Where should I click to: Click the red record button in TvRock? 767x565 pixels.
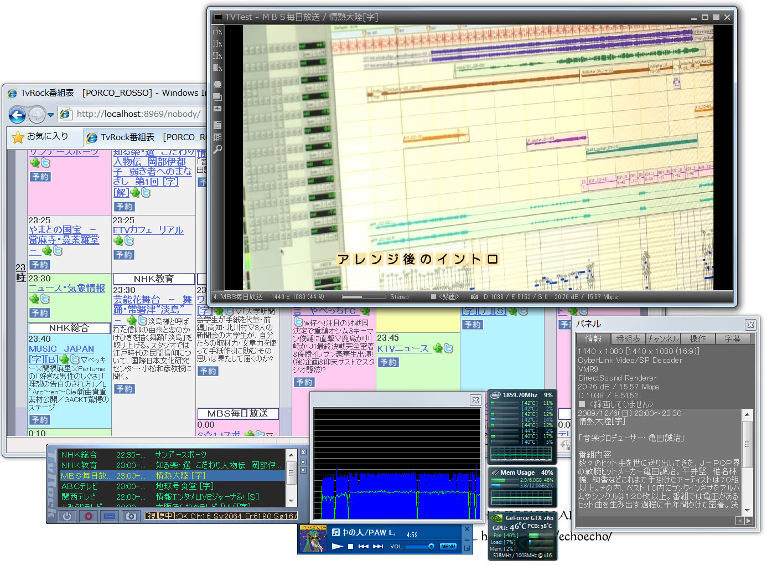click(88, 516)
